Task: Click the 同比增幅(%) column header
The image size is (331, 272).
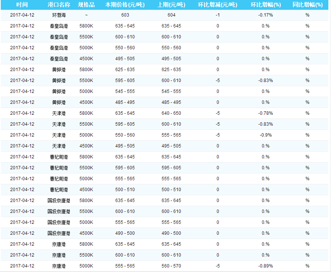Action: click(x=307, y=5)
